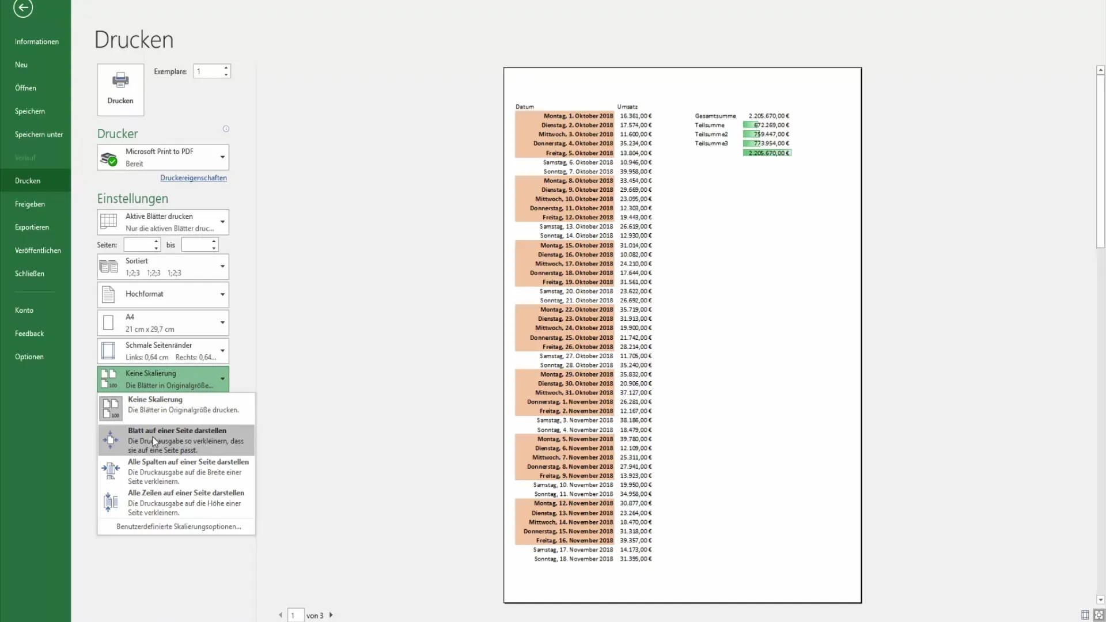The image size is (1106, 622).
Task: Go back with the circled arrow icon
Action: point(23,7)
